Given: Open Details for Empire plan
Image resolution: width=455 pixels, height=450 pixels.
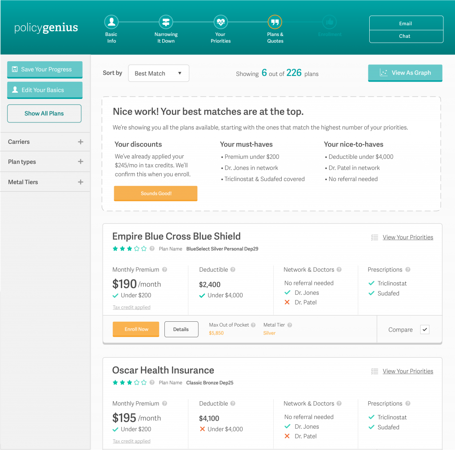Looking at the screenshot, I should (181, 329).
